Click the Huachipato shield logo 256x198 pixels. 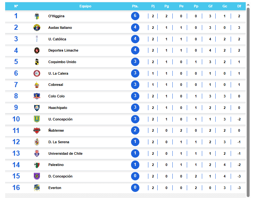point(37,108)
